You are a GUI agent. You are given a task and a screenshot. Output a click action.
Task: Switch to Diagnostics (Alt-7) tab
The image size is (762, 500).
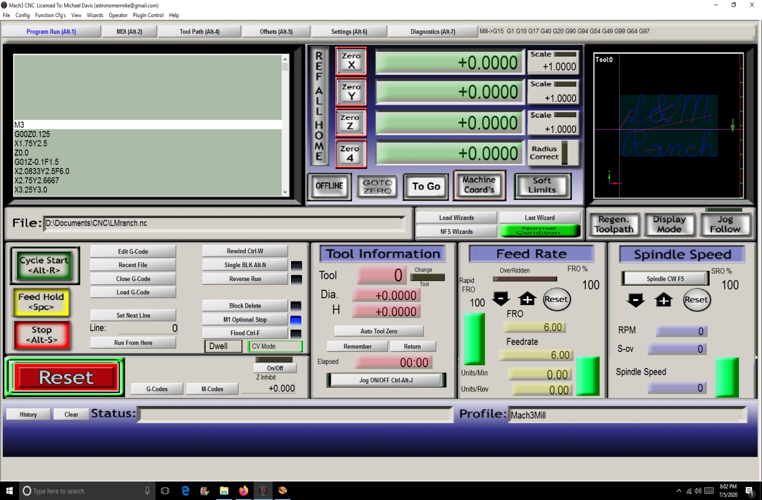coord(432,31)
